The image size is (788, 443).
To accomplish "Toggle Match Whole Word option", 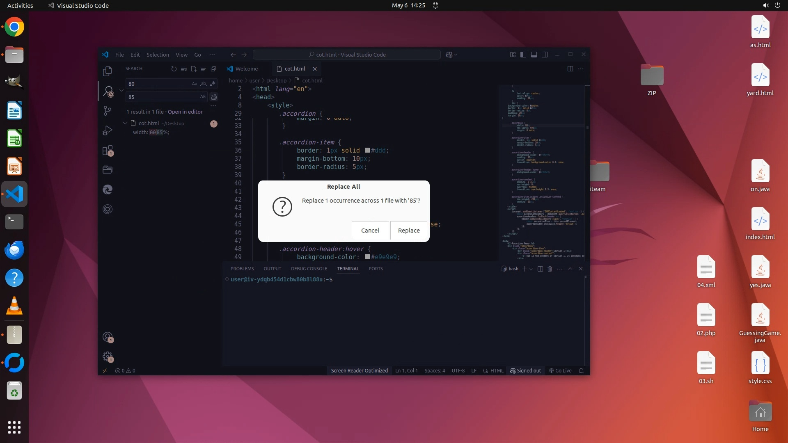I will 203,84.
